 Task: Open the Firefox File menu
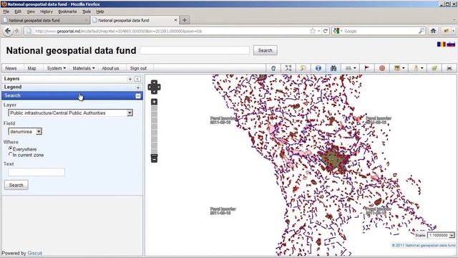click(6, 11)
